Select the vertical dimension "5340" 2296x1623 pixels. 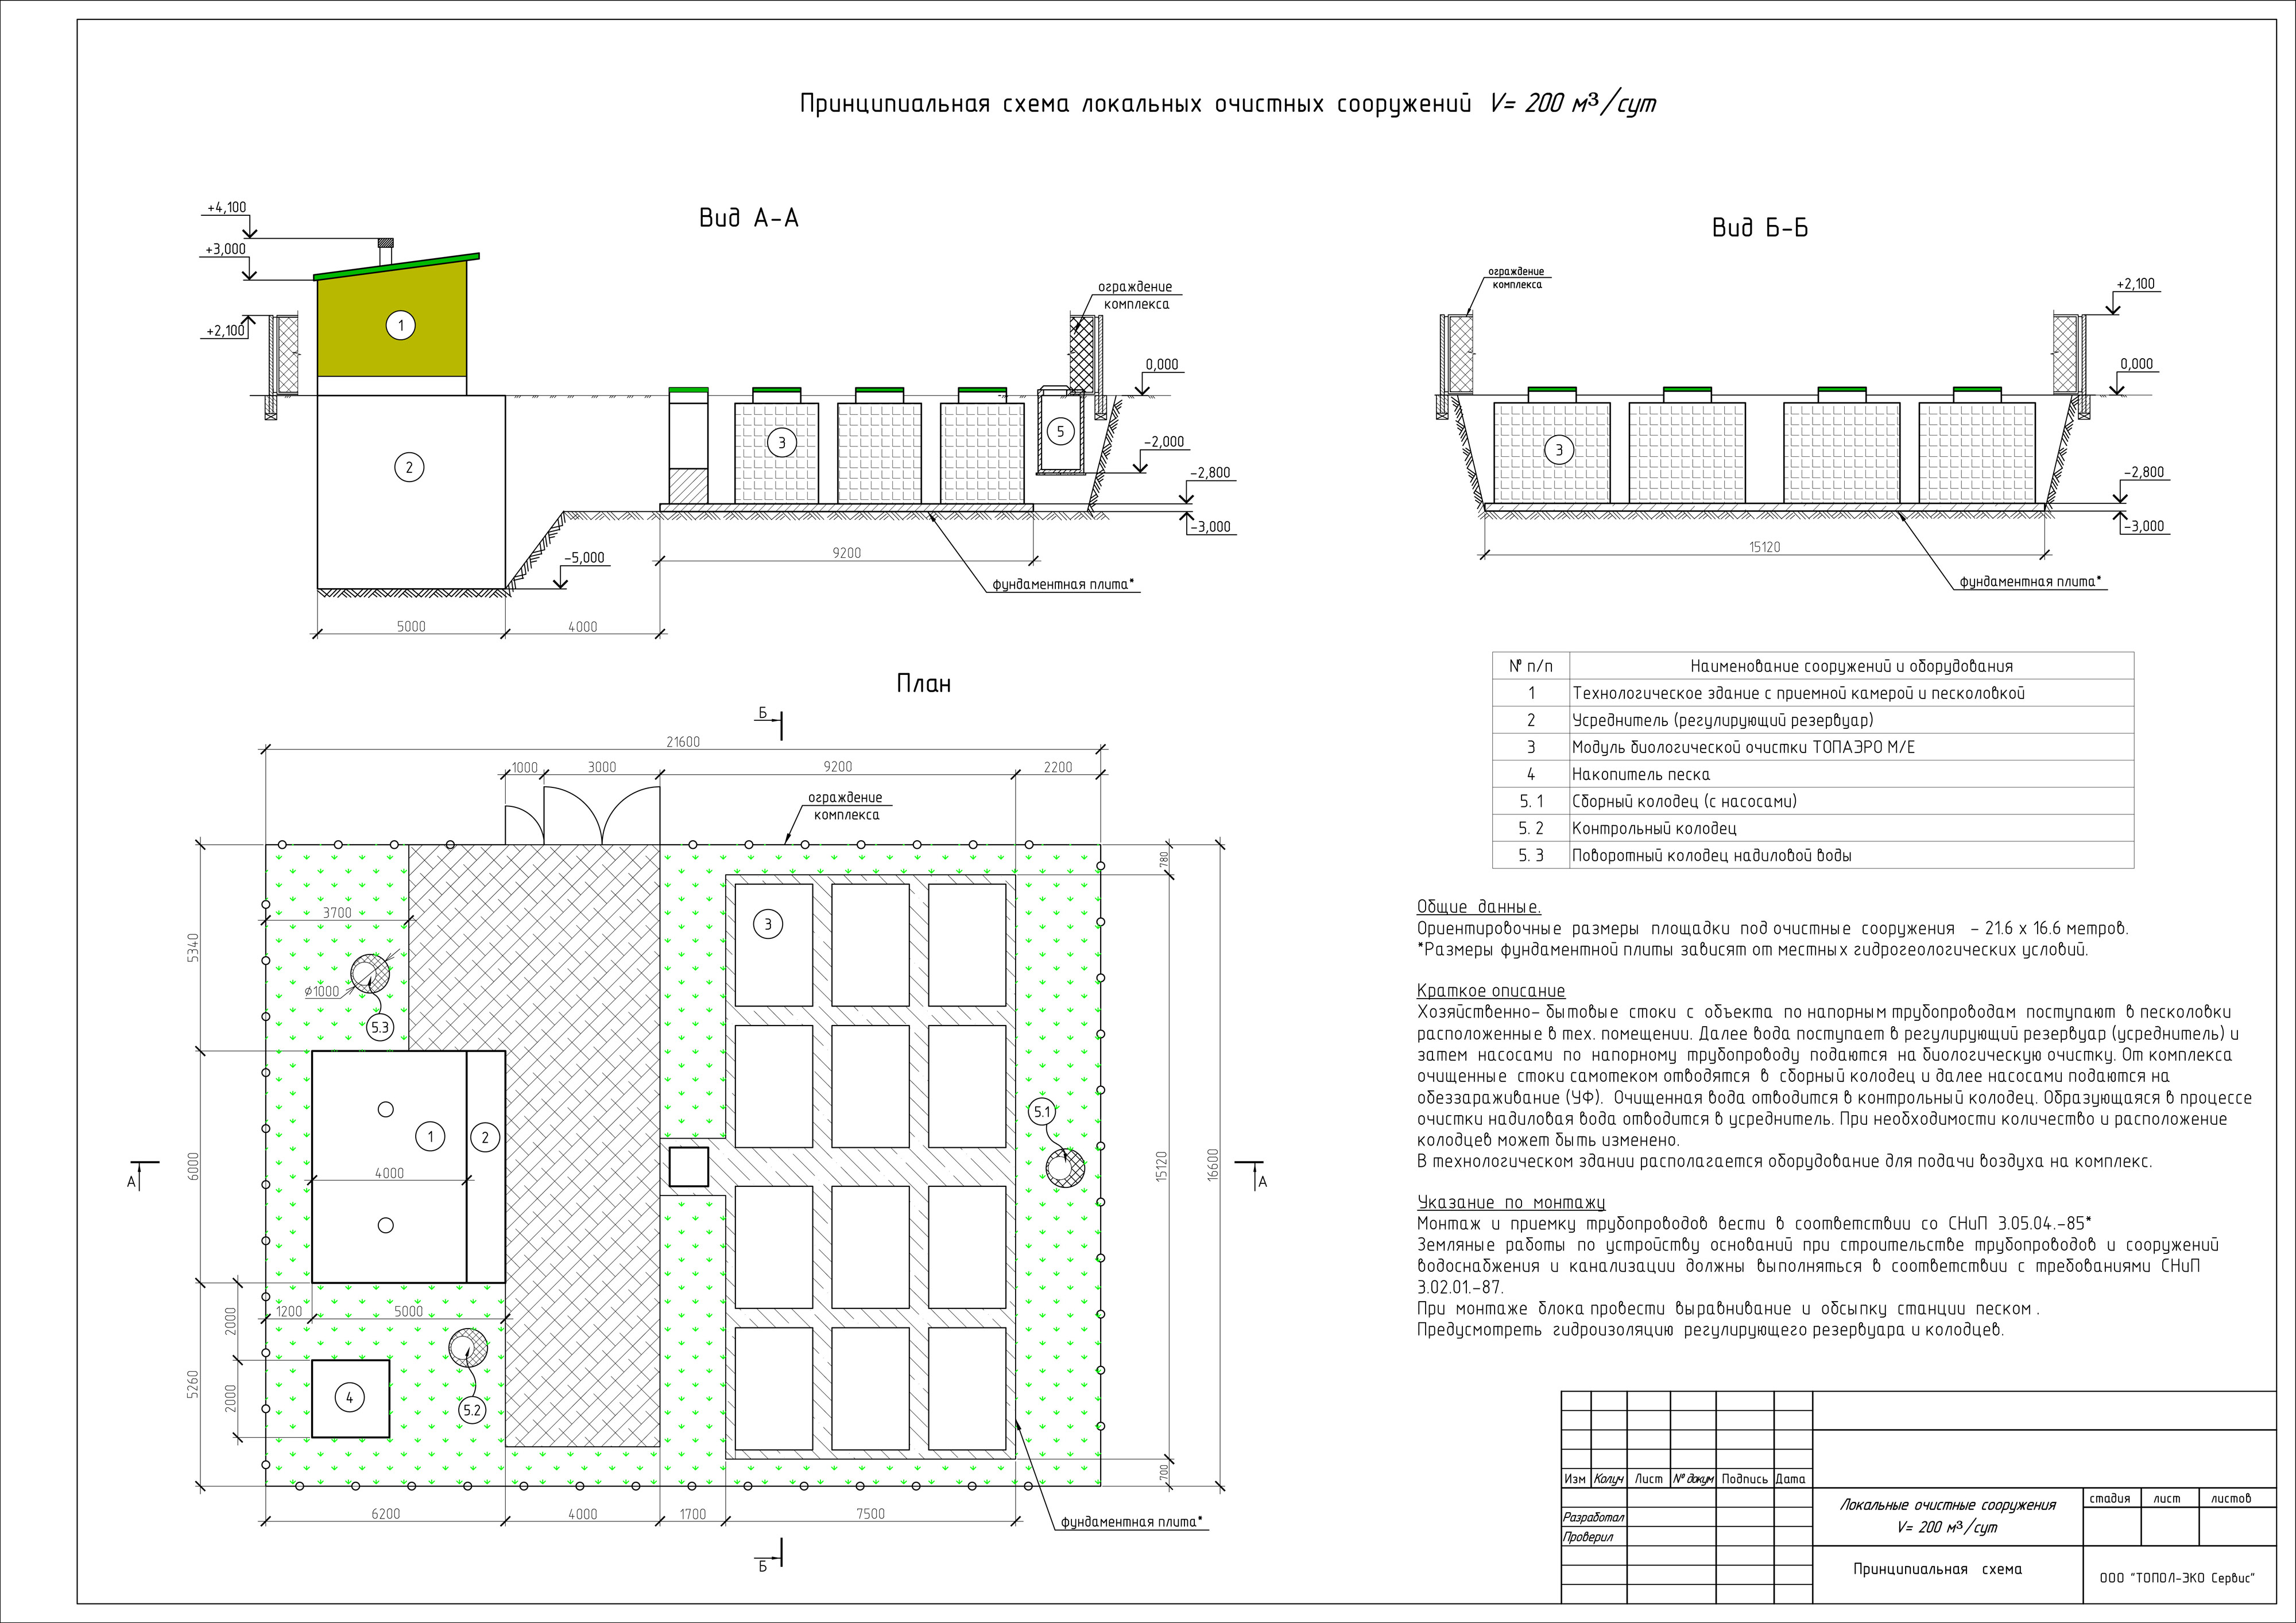(x=194, y=949)
